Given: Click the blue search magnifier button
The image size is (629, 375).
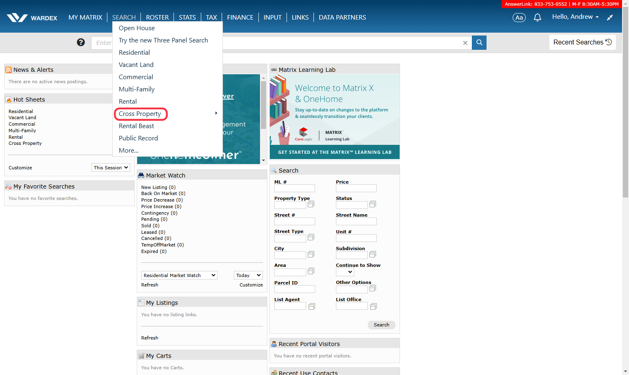Looking at the screenshot, I should click(479, 42).
